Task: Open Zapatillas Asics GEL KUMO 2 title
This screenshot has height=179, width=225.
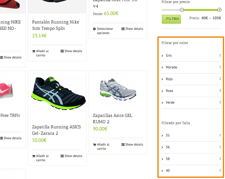Action: coord(112,118)
